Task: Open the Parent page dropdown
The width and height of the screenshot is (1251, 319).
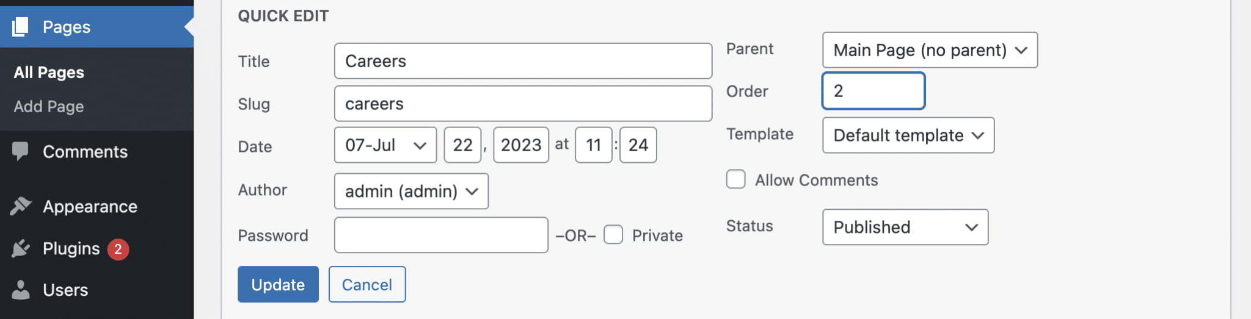Action: [x=929, y=50]
